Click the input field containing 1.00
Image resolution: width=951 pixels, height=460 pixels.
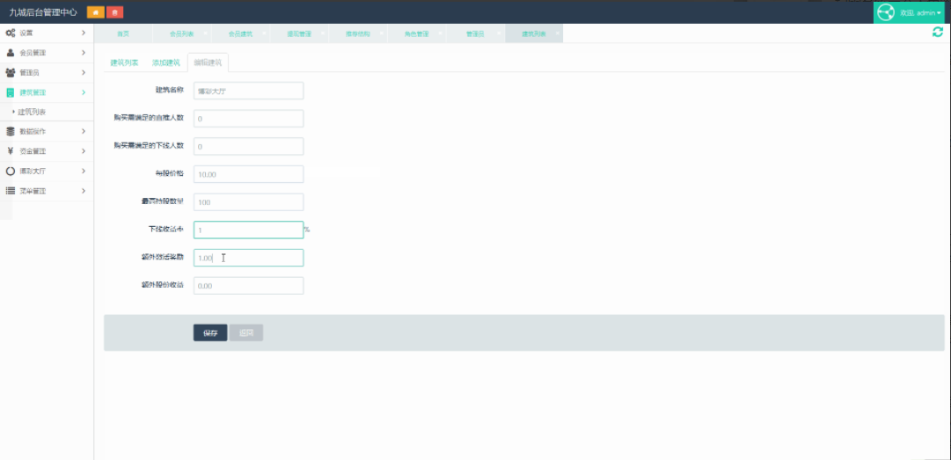tap(249, 259)
